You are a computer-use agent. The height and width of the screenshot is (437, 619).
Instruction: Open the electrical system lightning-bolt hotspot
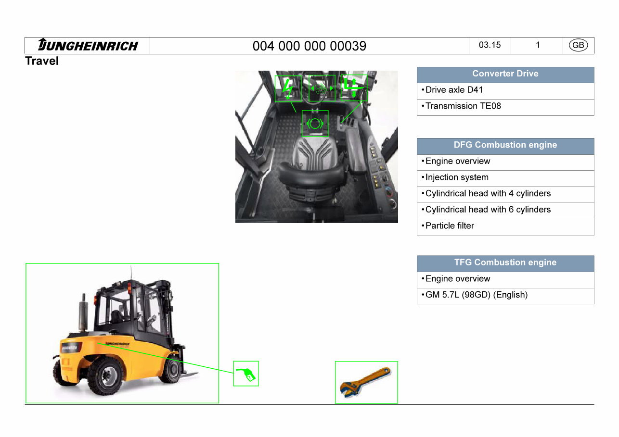pos(288,88)
